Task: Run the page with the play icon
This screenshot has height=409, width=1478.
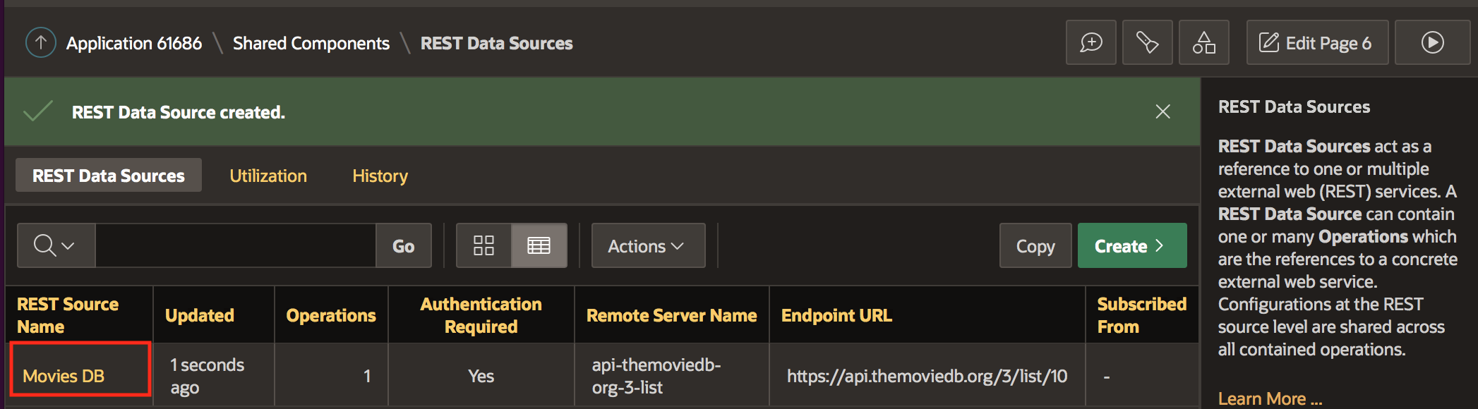Action: pos(1432,43)
